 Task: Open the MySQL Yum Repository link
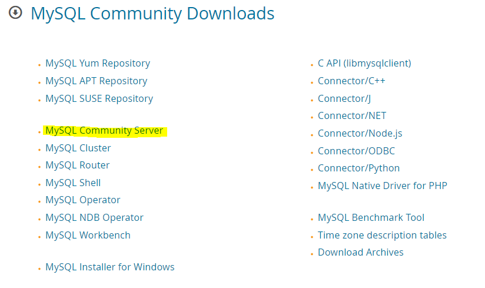[x=98, y=64]
